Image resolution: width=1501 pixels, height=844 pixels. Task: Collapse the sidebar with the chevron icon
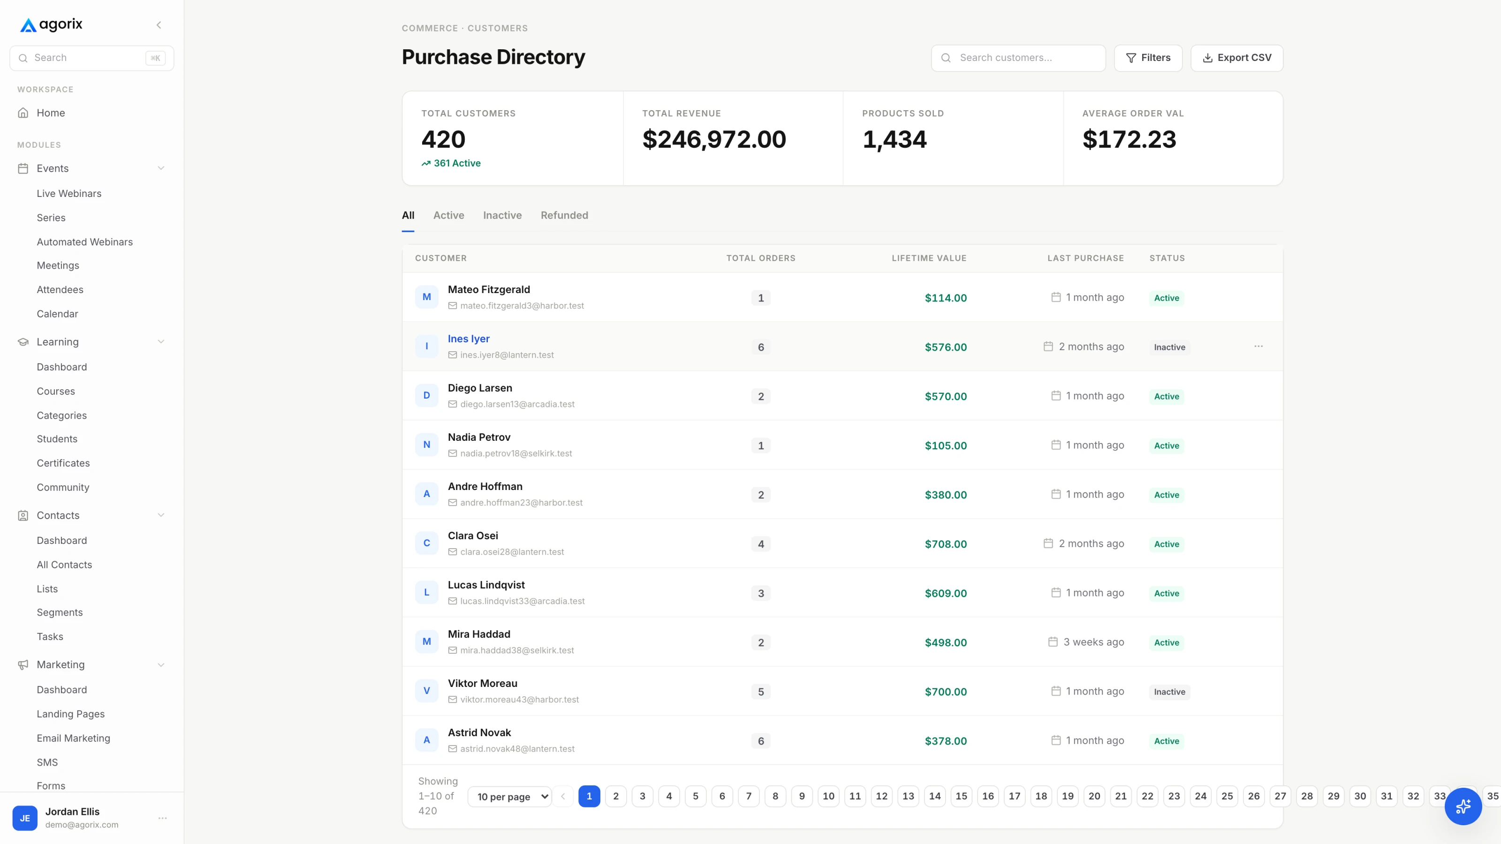tap(159, 25)
